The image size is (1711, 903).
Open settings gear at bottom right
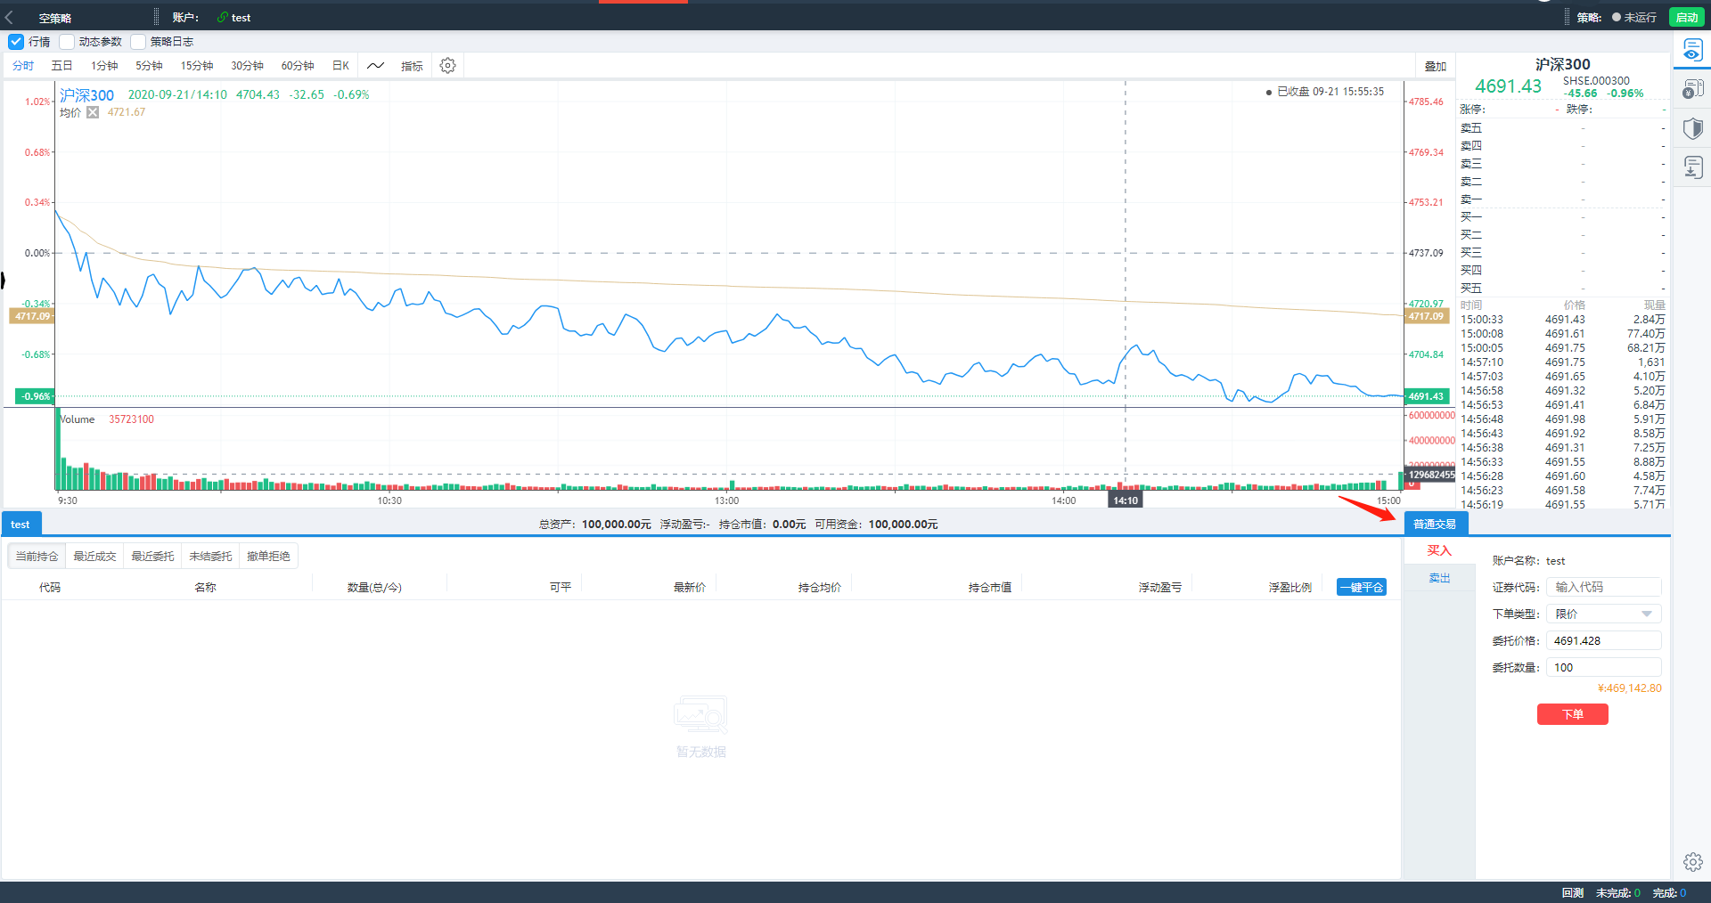1692,861
